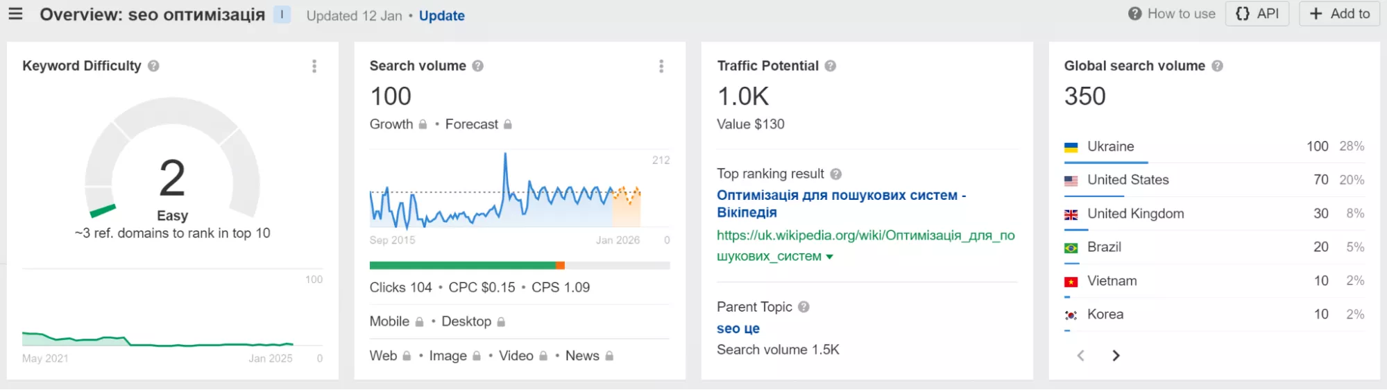
Task: Open the 'seo це' parent topic link
Action: (x=738, y=328)
